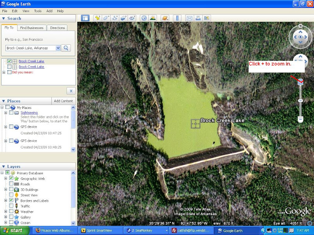Toggle sunlight across the landscape icon

(x=153, y=18)
